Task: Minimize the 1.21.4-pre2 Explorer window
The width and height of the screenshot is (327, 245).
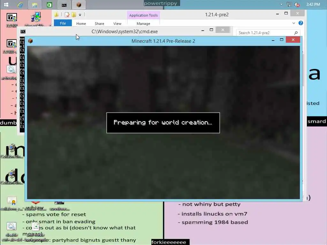Action: pos(278,14)
